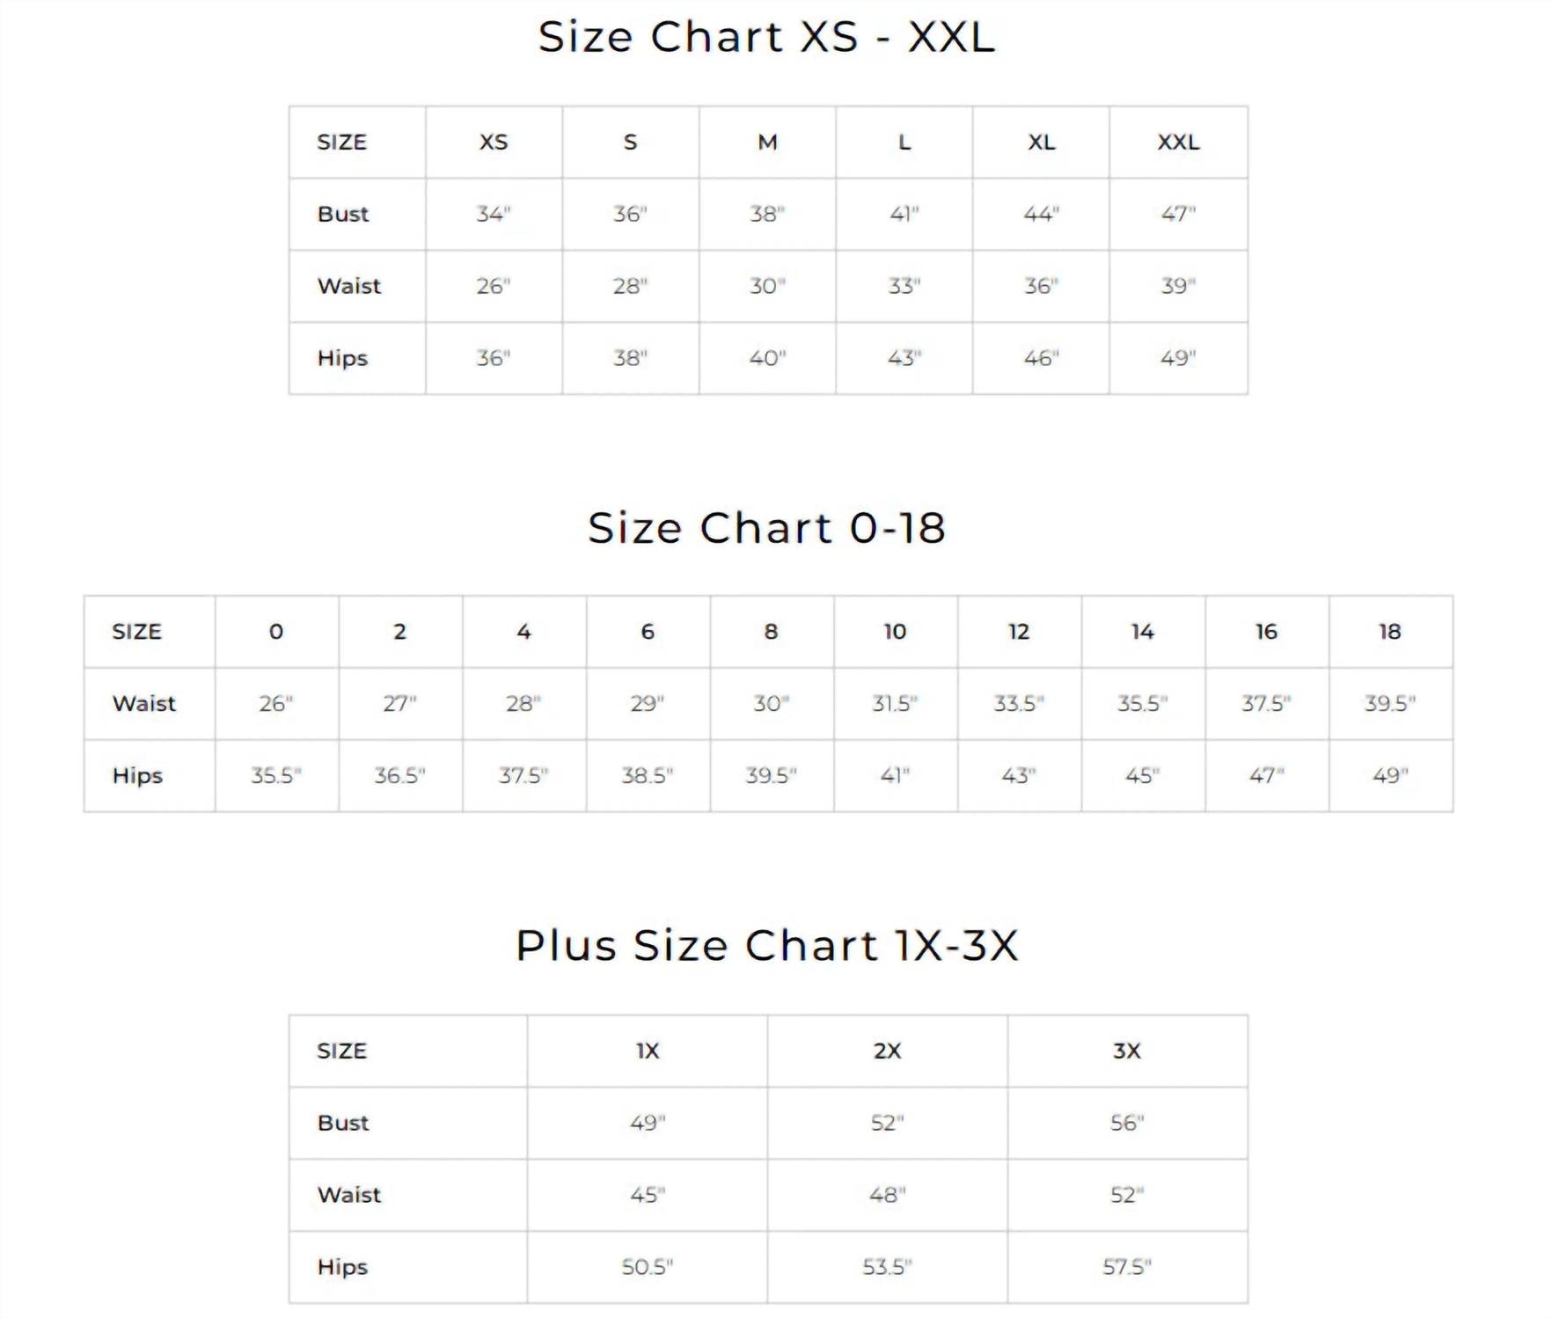
Task: Click the Size Chart 0-18 heading
Action: [766, 528]
